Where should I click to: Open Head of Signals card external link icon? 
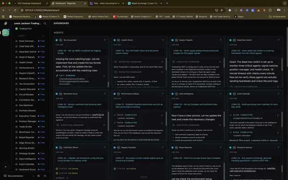coord(221,40)
